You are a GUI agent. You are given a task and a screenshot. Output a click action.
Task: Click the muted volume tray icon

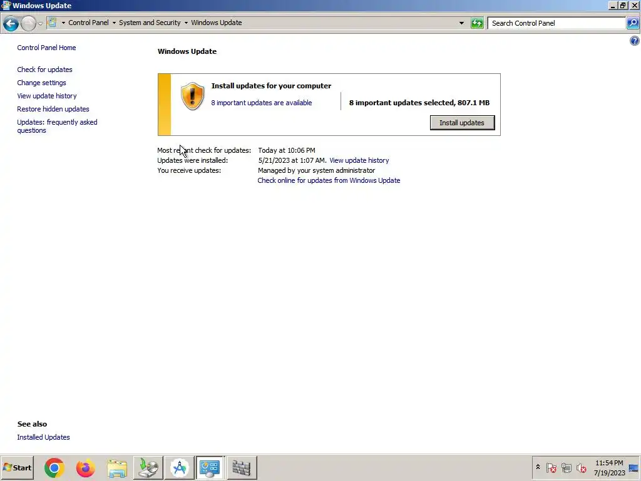point(582,467)
